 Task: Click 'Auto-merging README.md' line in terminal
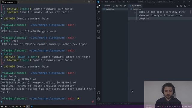(18, 79)
